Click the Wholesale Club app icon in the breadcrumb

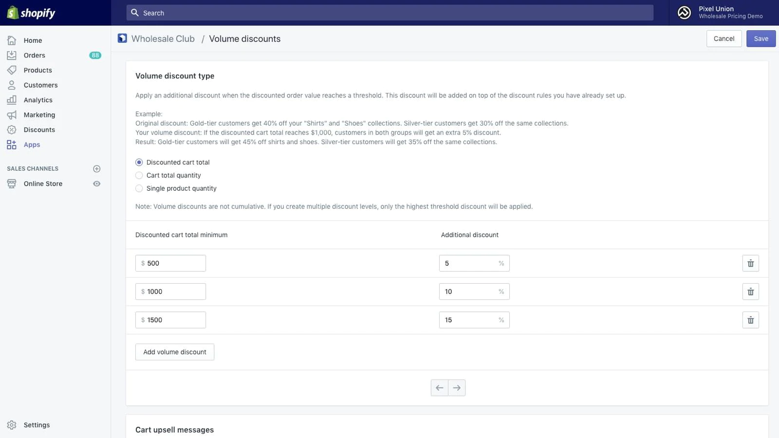122,38
